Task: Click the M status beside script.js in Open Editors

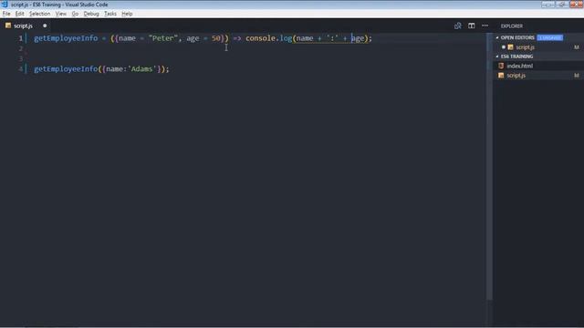Action: click(x=576, y=47)
